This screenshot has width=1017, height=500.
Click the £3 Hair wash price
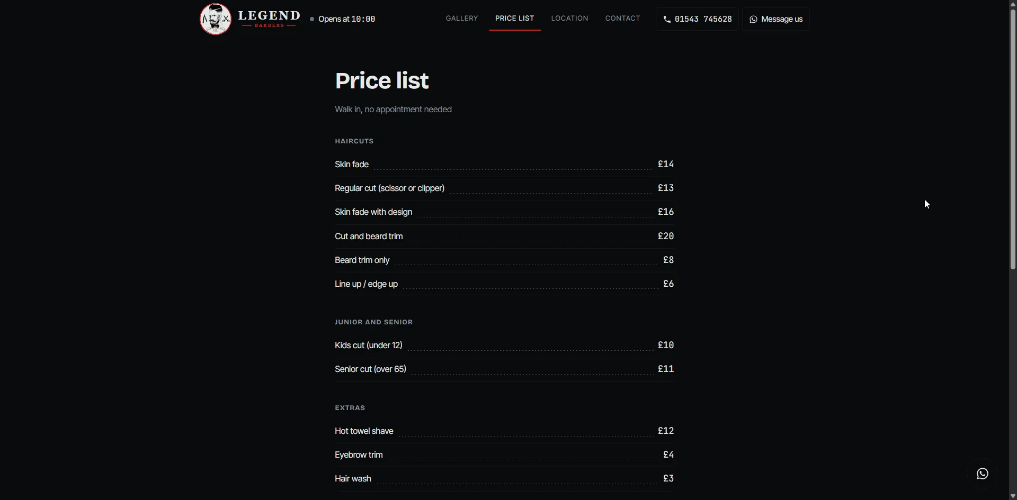[668, 479]
